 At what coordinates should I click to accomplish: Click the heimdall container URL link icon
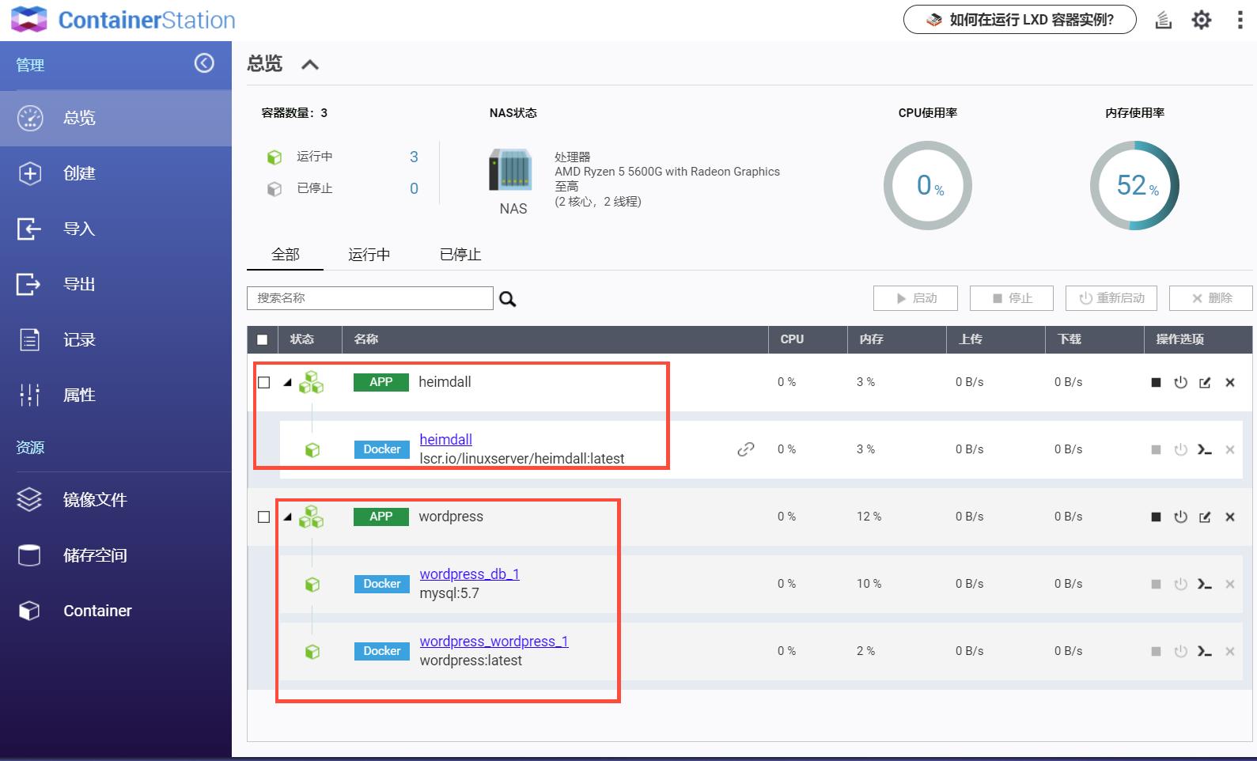tap(745, 449)
